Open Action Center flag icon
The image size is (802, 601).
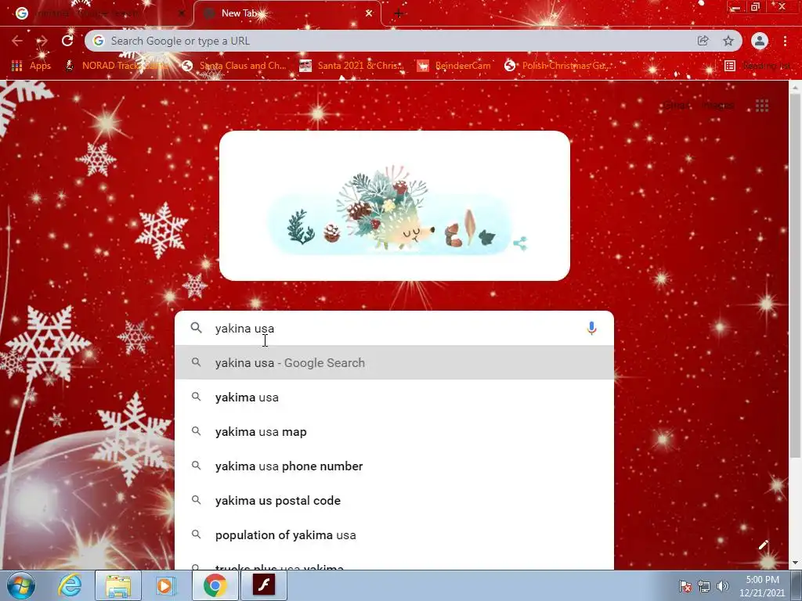685,586
